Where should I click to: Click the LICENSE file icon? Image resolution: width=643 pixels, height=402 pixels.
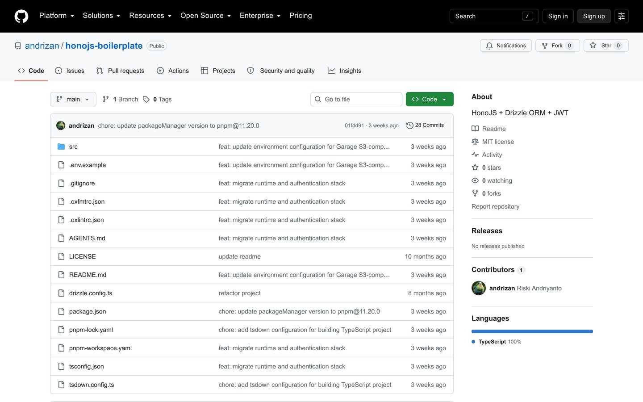[61, 256]
